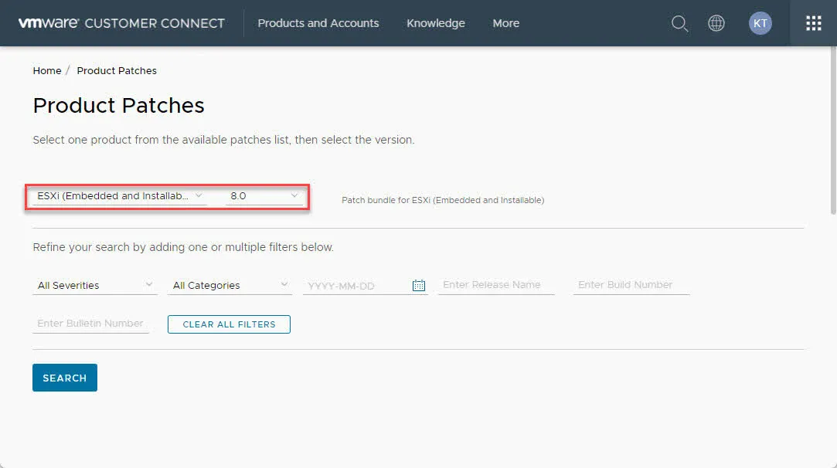
Task: Click the SEARCH button
Action: 64,378
